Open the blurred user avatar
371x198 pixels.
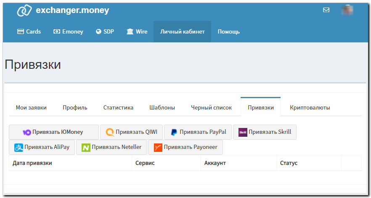coord(347,10)
